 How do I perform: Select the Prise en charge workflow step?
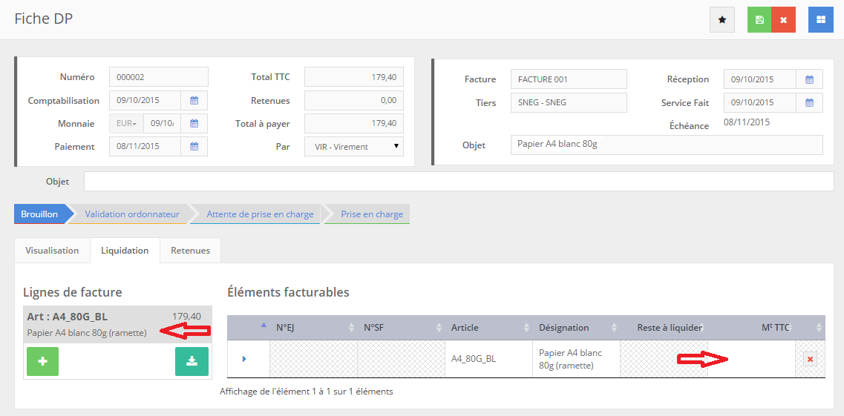(x=372, y=214)
